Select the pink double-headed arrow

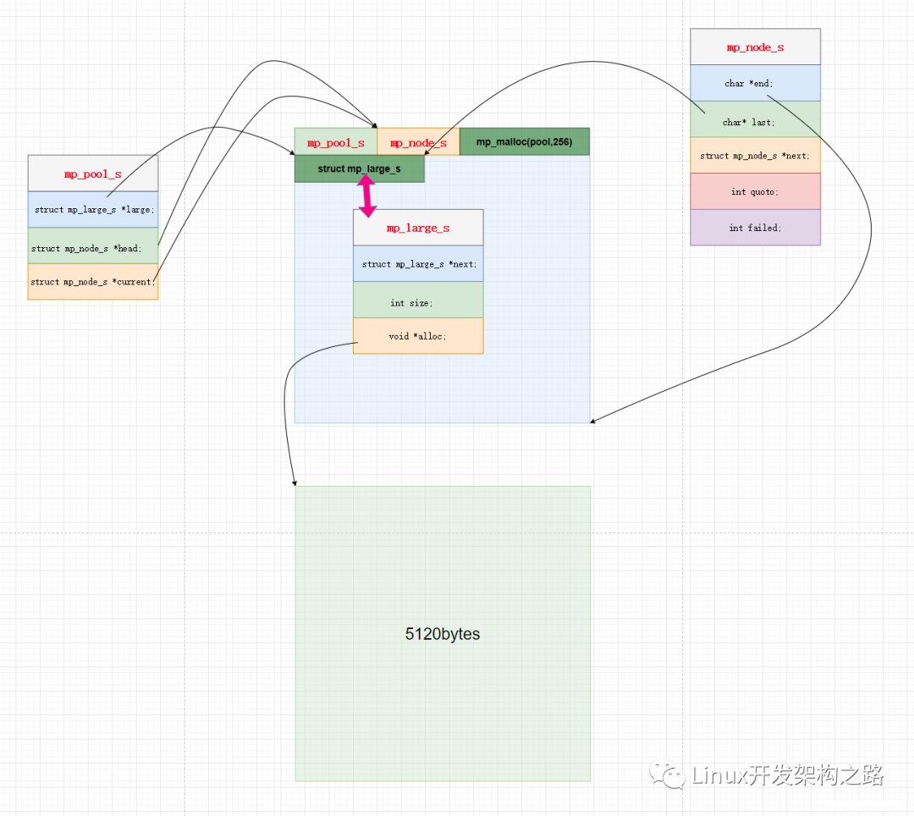click(x=367, y=193)
